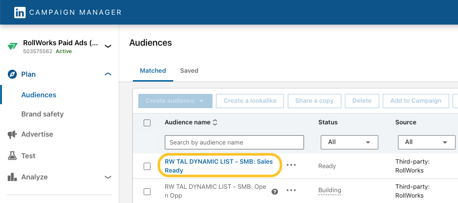Open more options for Sales Ready audience
Viewport: 458px width, 203px height.
291,165
